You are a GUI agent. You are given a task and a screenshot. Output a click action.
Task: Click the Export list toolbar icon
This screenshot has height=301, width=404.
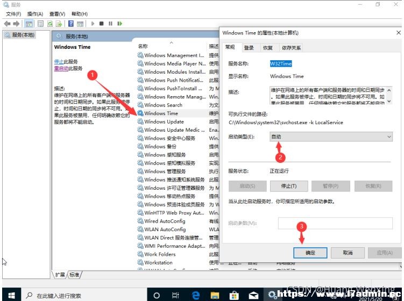(x=59, y=24)
